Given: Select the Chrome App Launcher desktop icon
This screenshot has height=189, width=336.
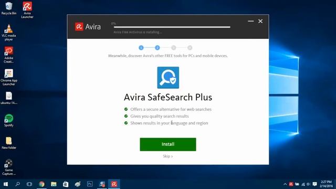Looking at the screenshot, I should coord(9,77).
